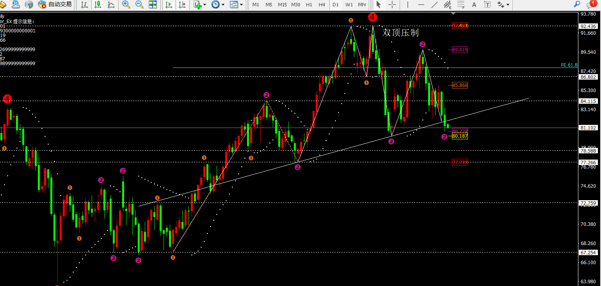Click the 85.866 orange price label
This screenshot has width=601, height=286.
pyautogui.click(x=460, y=85)
